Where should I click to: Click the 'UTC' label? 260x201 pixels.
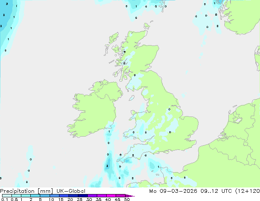[x=227, y=191]
